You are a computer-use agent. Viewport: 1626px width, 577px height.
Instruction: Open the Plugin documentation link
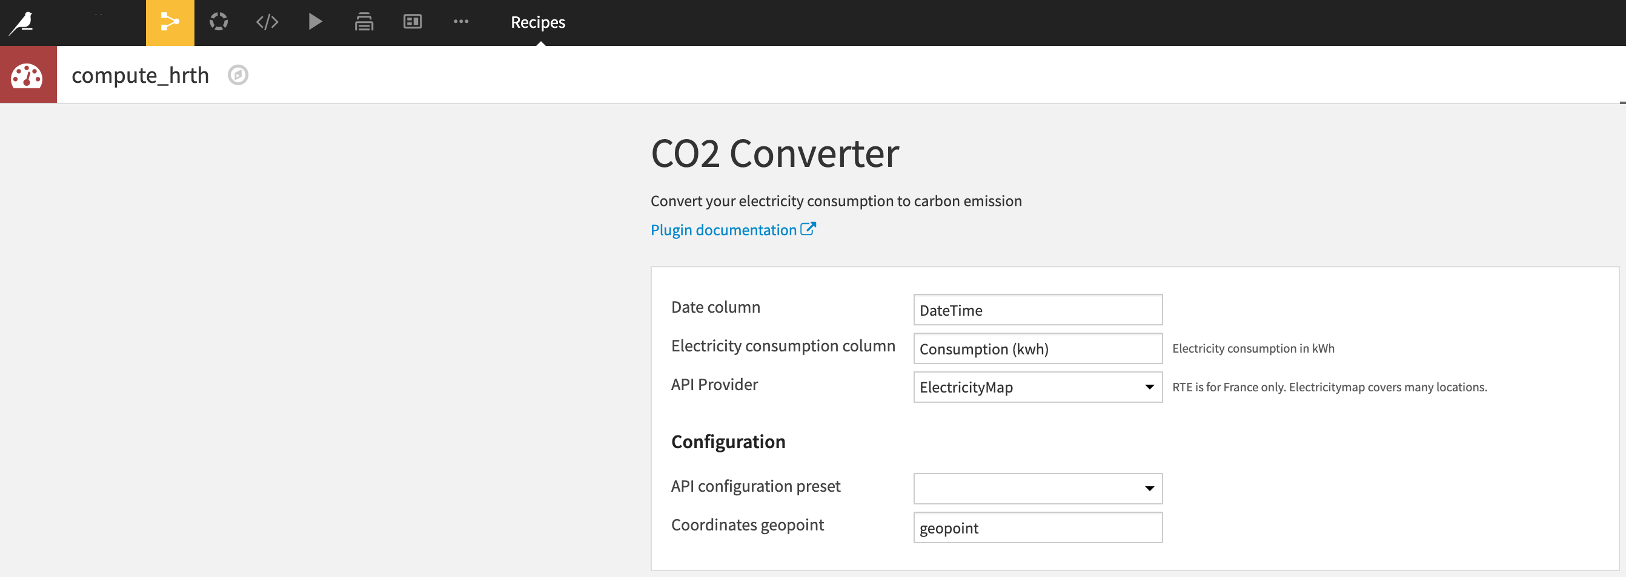point(723,230)
